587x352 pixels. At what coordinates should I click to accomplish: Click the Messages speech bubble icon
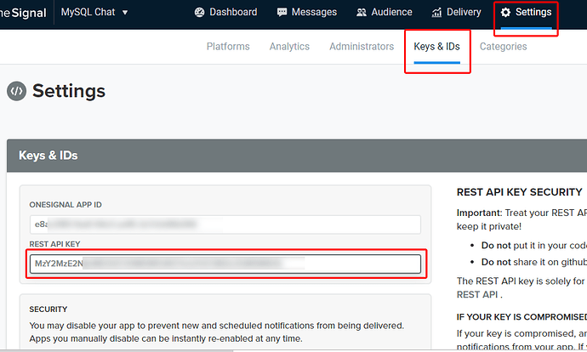coord(282,13)
